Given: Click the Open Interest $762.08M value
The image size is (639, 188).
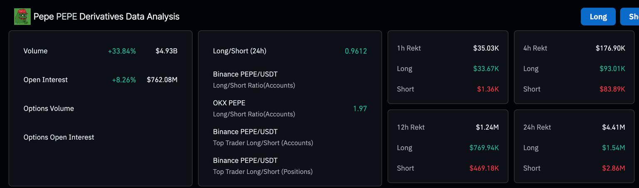Looking at the screenshot, I should coord(162,80).
